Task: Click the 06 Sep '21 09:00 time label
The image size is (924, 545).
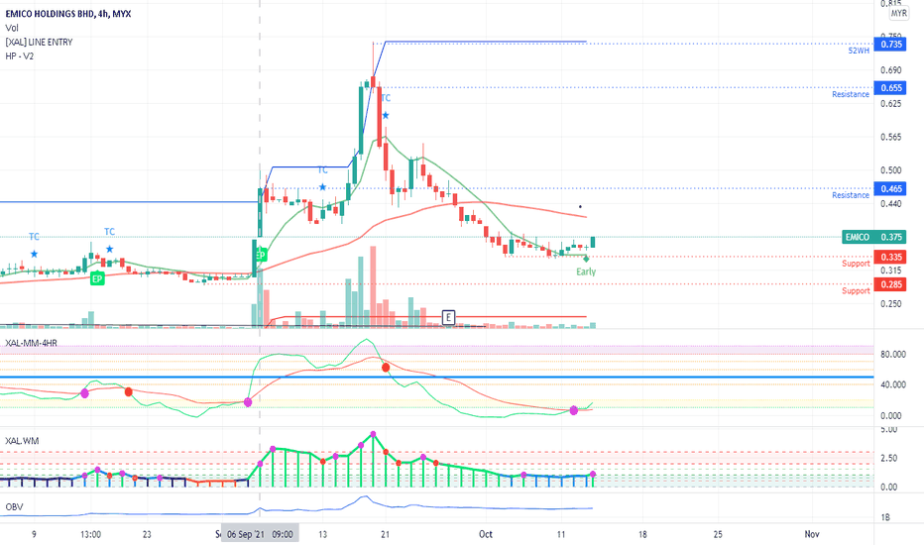Action: point(260,534)
